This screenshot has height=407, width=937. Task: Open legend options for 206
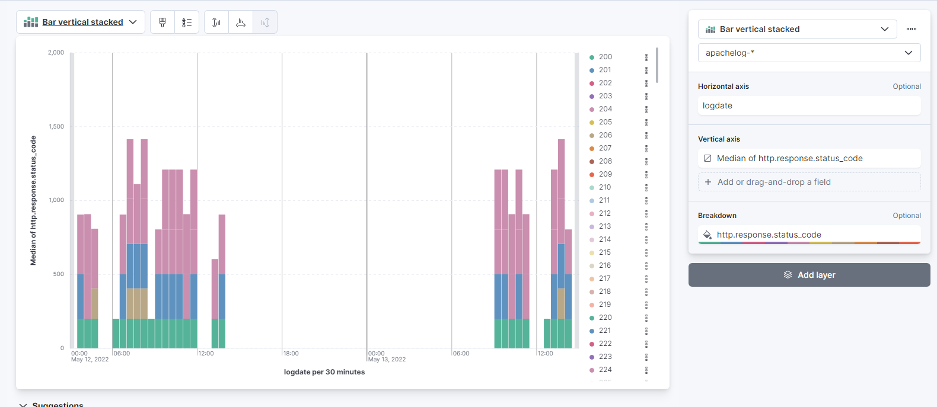646,136
